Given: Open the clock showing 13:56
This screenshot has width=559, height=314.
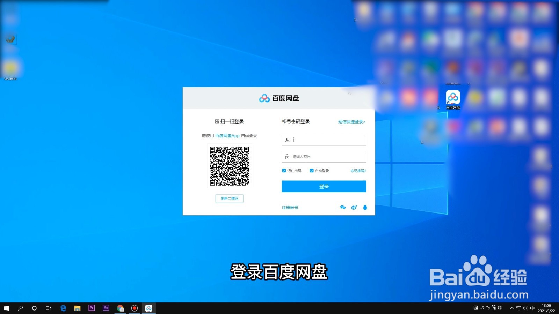Looking at the screenshot, I should tap(546, 308).
